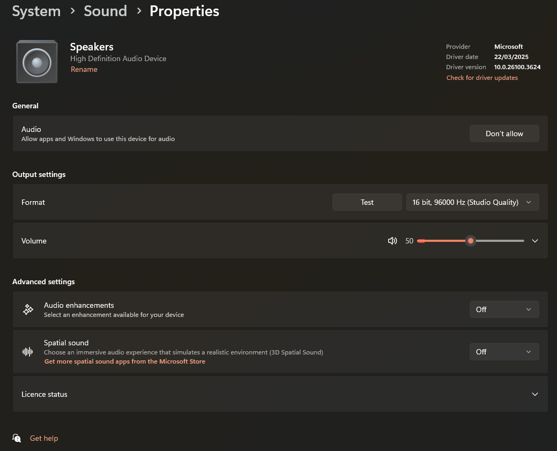The image size is (557, 451).
Task: Click the Audio enhancements sparkle icon
Action: [28, 309]
